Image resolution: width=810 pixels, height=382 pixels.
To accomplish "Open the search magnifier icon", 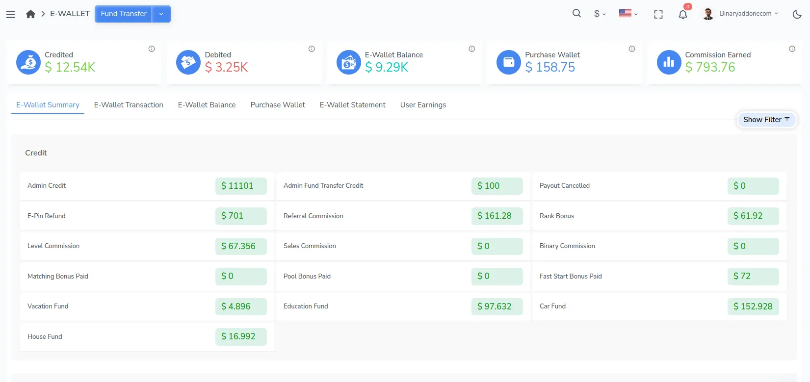I will pos(577,13).
